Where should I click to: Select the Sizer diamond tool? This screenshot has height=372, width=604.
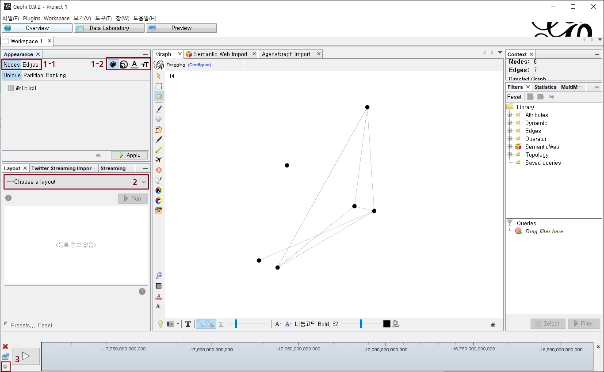pyautogui.click(x=159, y=118)
